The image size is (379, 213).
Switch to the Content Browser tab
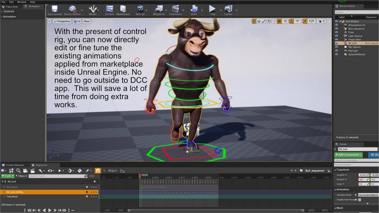pos(14,165)
